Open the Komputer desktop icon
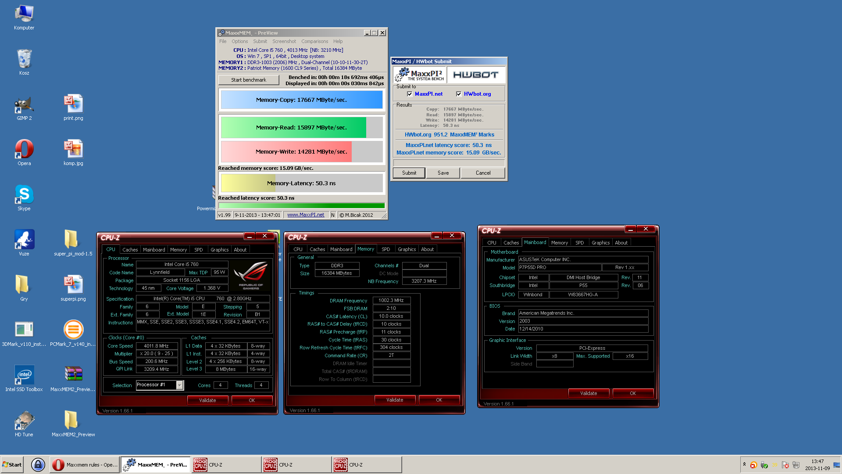Image resolution: width=842 pixels, height=474 pixels. pos(24,18)
